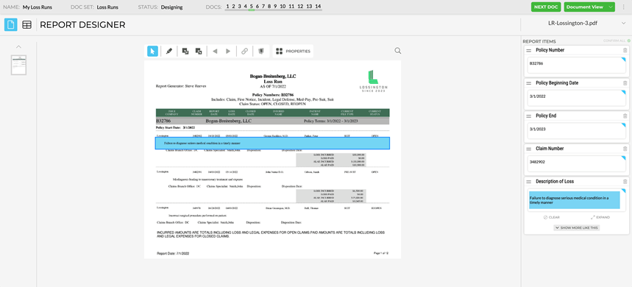
Task: Select the highlighter marker tool
Action: click(x=169, y=52)
